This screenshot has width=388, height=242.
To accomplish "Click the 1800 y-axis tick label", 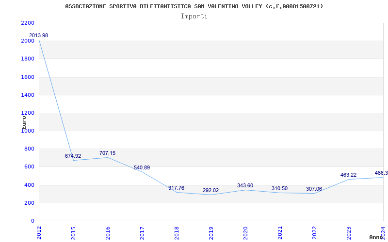I will 28,59.
